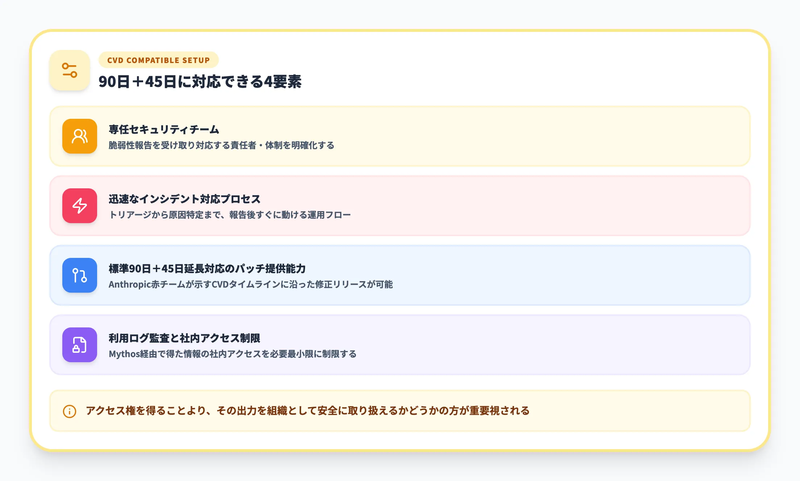Expand the pink incident response card
This screenshot has width=800, height=481.
[x=399, y=206]
